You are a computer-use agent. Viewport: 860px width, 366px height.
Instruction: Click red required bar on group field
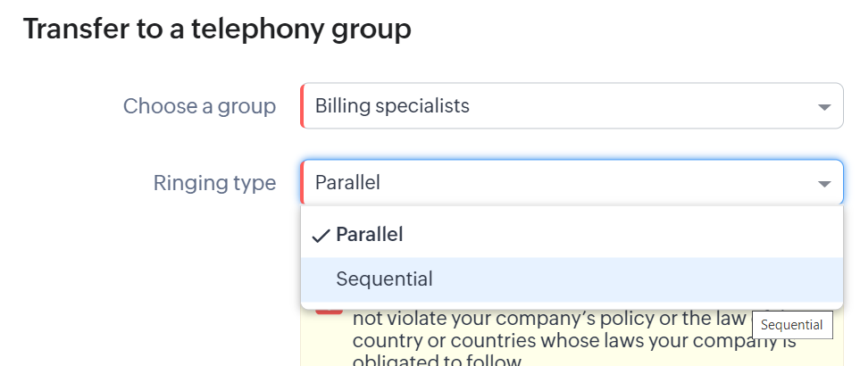point(303,106)
